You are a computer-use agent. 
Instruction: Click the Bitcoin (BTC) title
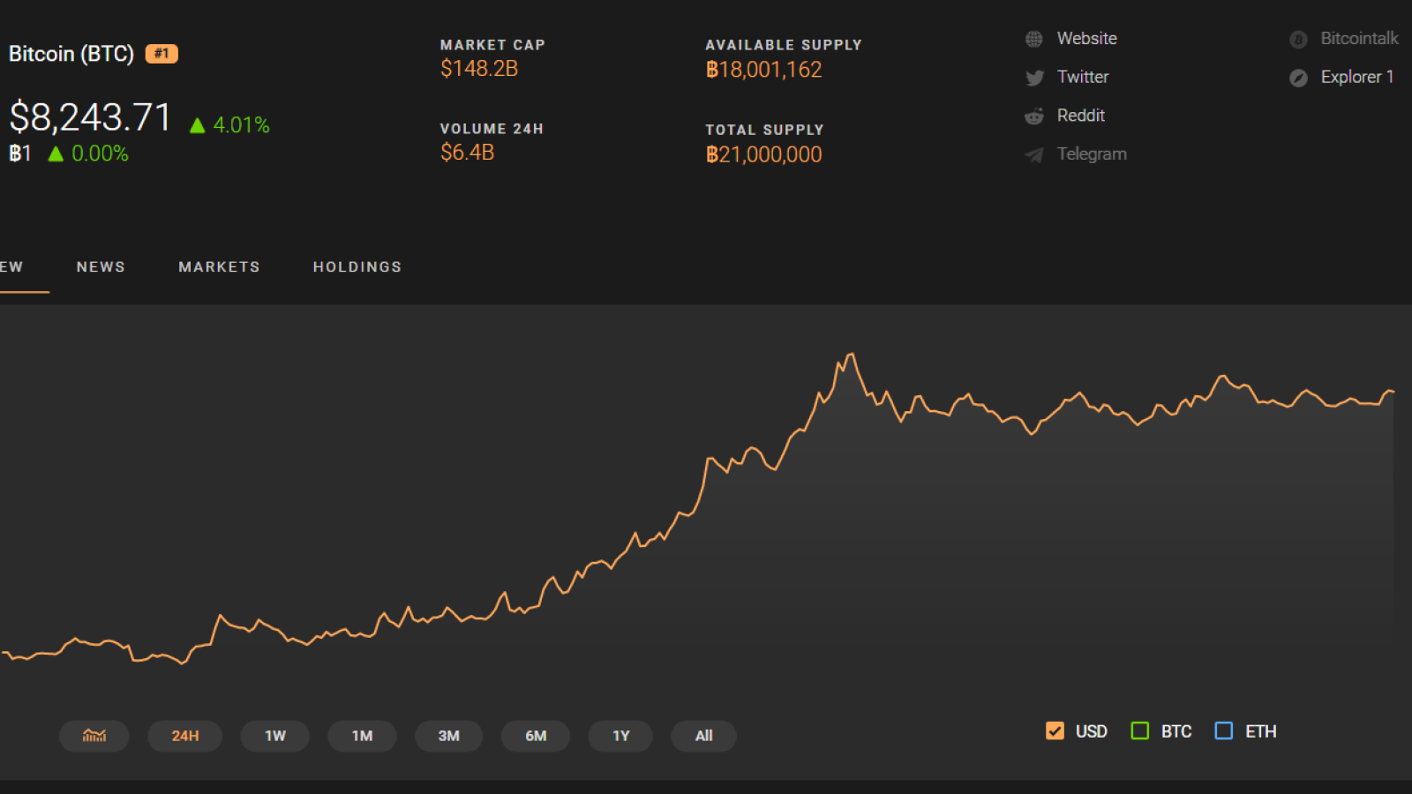[x=71, y=54]
